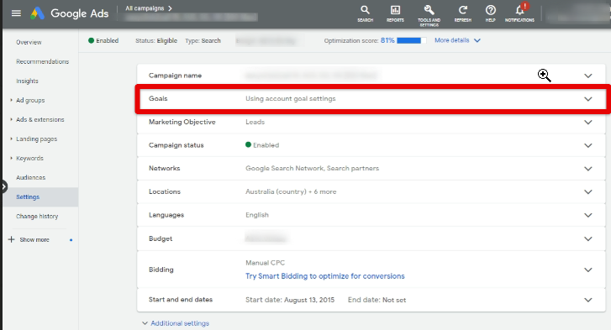Expand Additional settings
The image size is (611, 330).
click(176, 323)
